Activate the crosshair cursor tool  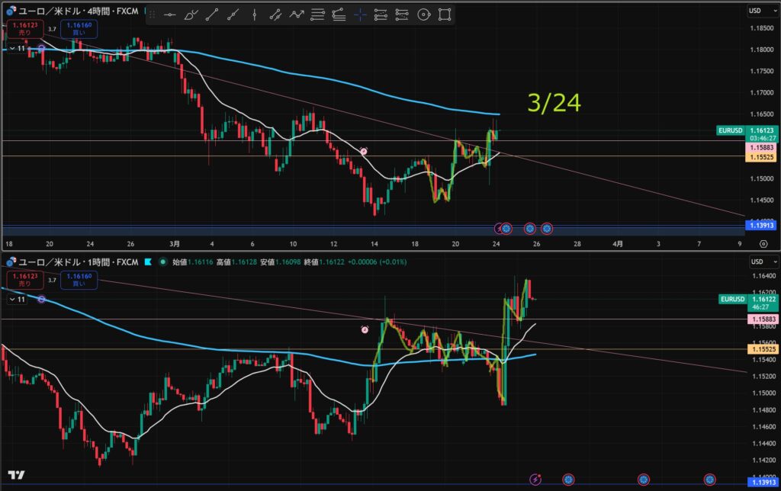[360, 14]
